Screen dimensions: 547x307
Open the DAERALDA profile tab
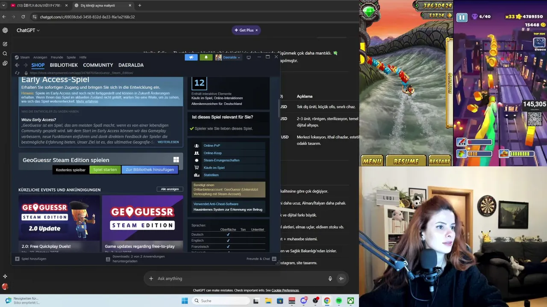[131, 65]
